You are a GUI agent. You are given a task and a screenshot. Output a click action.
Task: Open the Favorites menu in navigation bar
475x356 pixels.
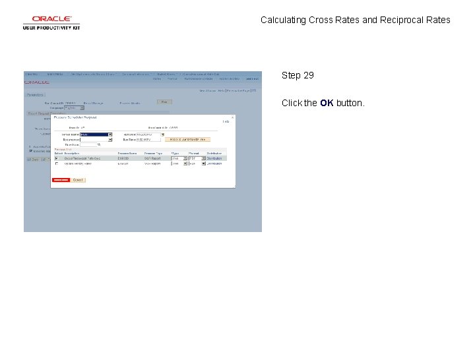(32, 74)
